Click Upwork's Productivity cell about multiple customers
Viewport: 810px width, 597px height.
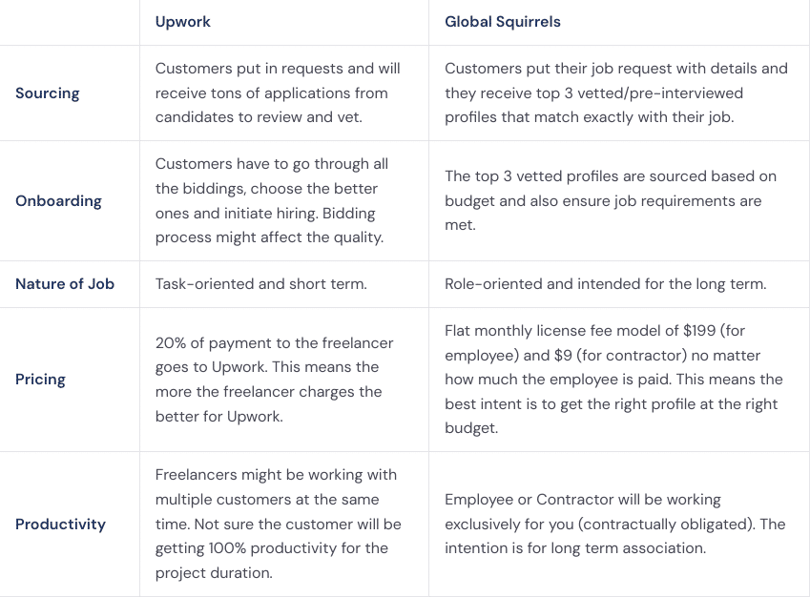[x=277, y=524]
